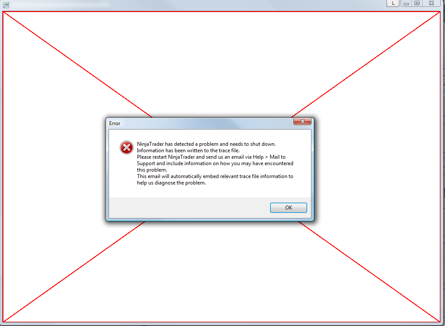
Task: Click the red error X icon
Action: [x=127, y=147]
